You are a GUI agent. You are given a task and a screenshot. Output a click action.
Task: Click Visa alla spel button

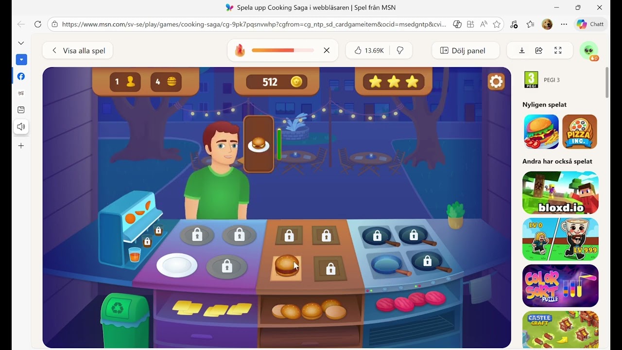point(78,51)
